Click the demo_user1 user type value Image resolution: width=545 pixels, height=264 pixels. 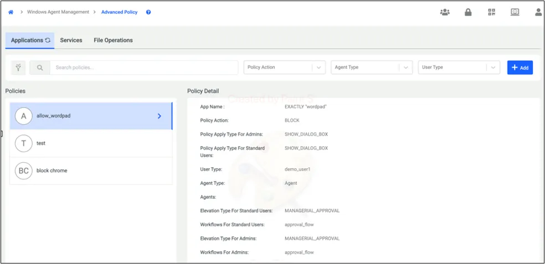pos(297,169)
